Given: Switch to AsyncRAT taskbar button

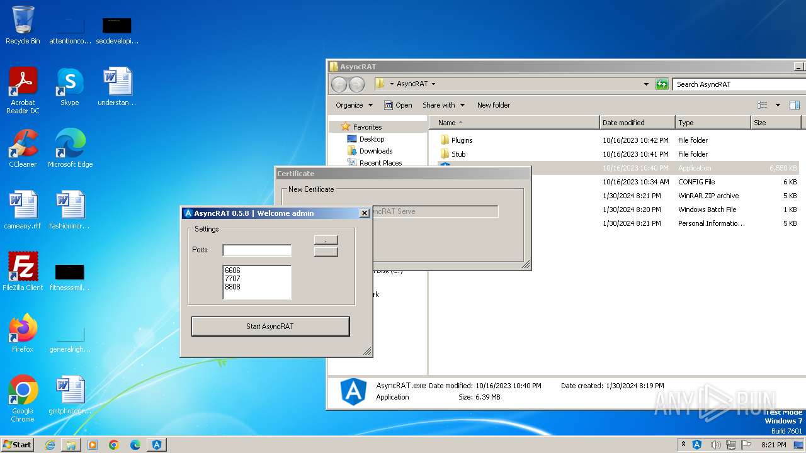Looking at the screenshot, I should [157, 445].
